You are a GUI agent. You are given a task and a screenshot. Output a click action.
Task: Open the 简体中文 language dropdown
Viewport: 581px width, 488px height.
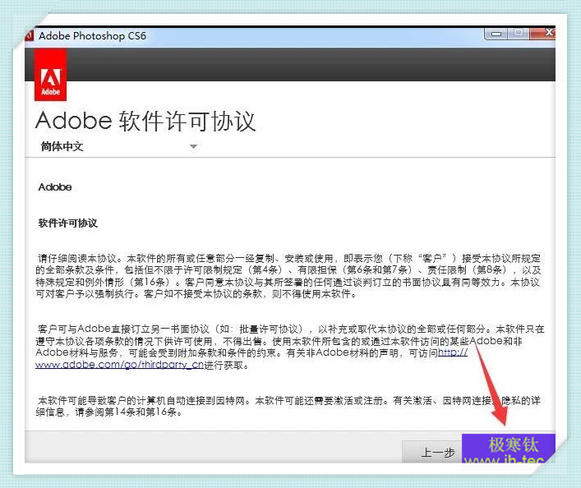click(118, 146)
